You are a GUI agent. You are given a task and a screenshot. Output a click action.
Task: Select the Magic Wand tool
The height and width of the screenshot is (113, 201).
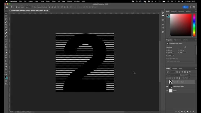tap(6, 22)
